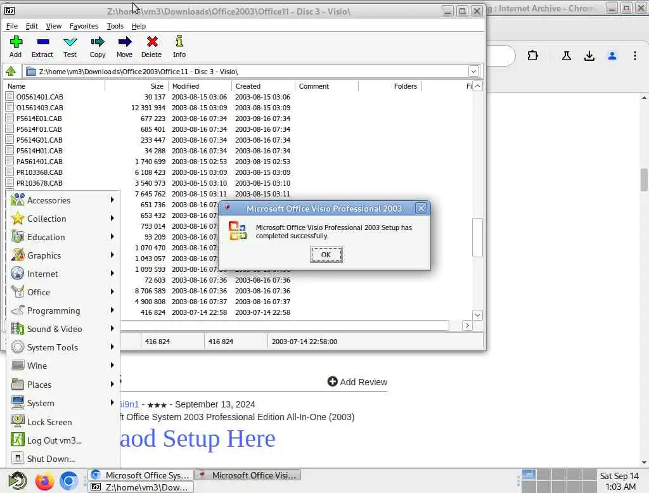649x493 pixels.
Task: Select the Copy toolbar icon
Action: coord(98,42)
